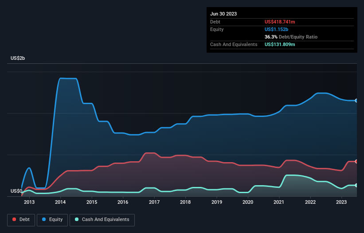Toggle Cash And Equivalents legend button
This screenshot has height=233, width=364.
(102, 220)
